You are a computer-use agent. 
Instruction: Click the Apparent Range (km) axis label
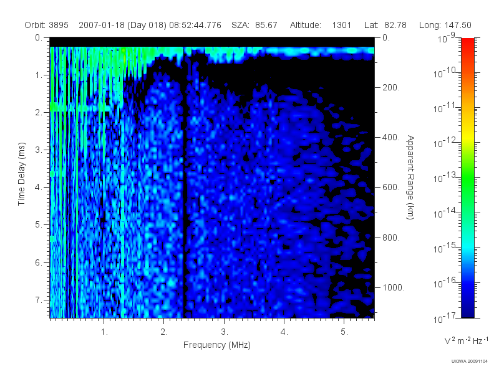click(410, 177)
